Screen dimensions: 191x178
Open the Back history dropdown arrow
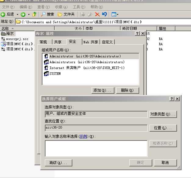click(x=17, y=15)
